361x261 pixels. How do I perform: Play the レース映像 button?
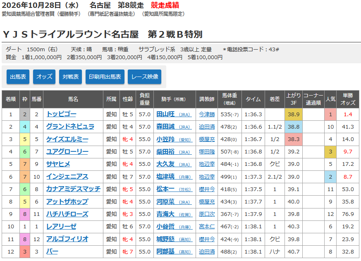145,77
